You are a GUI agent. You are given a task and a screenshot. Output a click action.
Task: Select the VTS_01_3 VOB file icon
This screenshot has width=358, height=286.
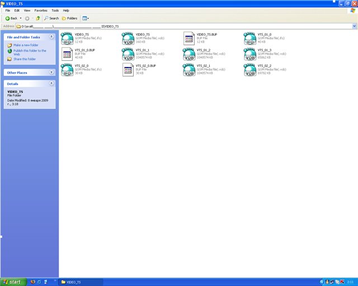pyautogui.click(x=250, y=54)
